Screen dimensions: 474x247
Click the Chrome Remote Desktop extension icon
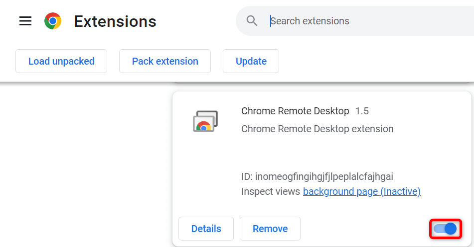[205, 121]
